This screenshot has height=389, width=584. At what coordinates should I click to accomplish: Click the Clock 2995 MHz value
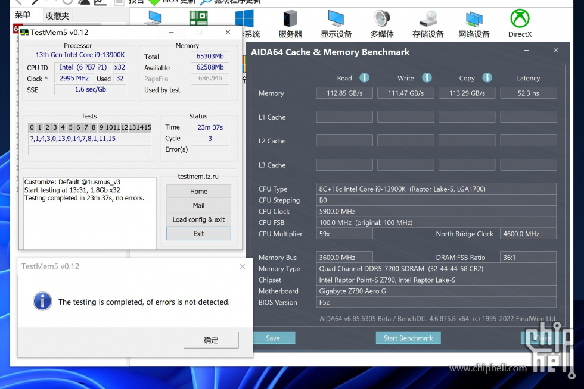click(x=74, y=79)
